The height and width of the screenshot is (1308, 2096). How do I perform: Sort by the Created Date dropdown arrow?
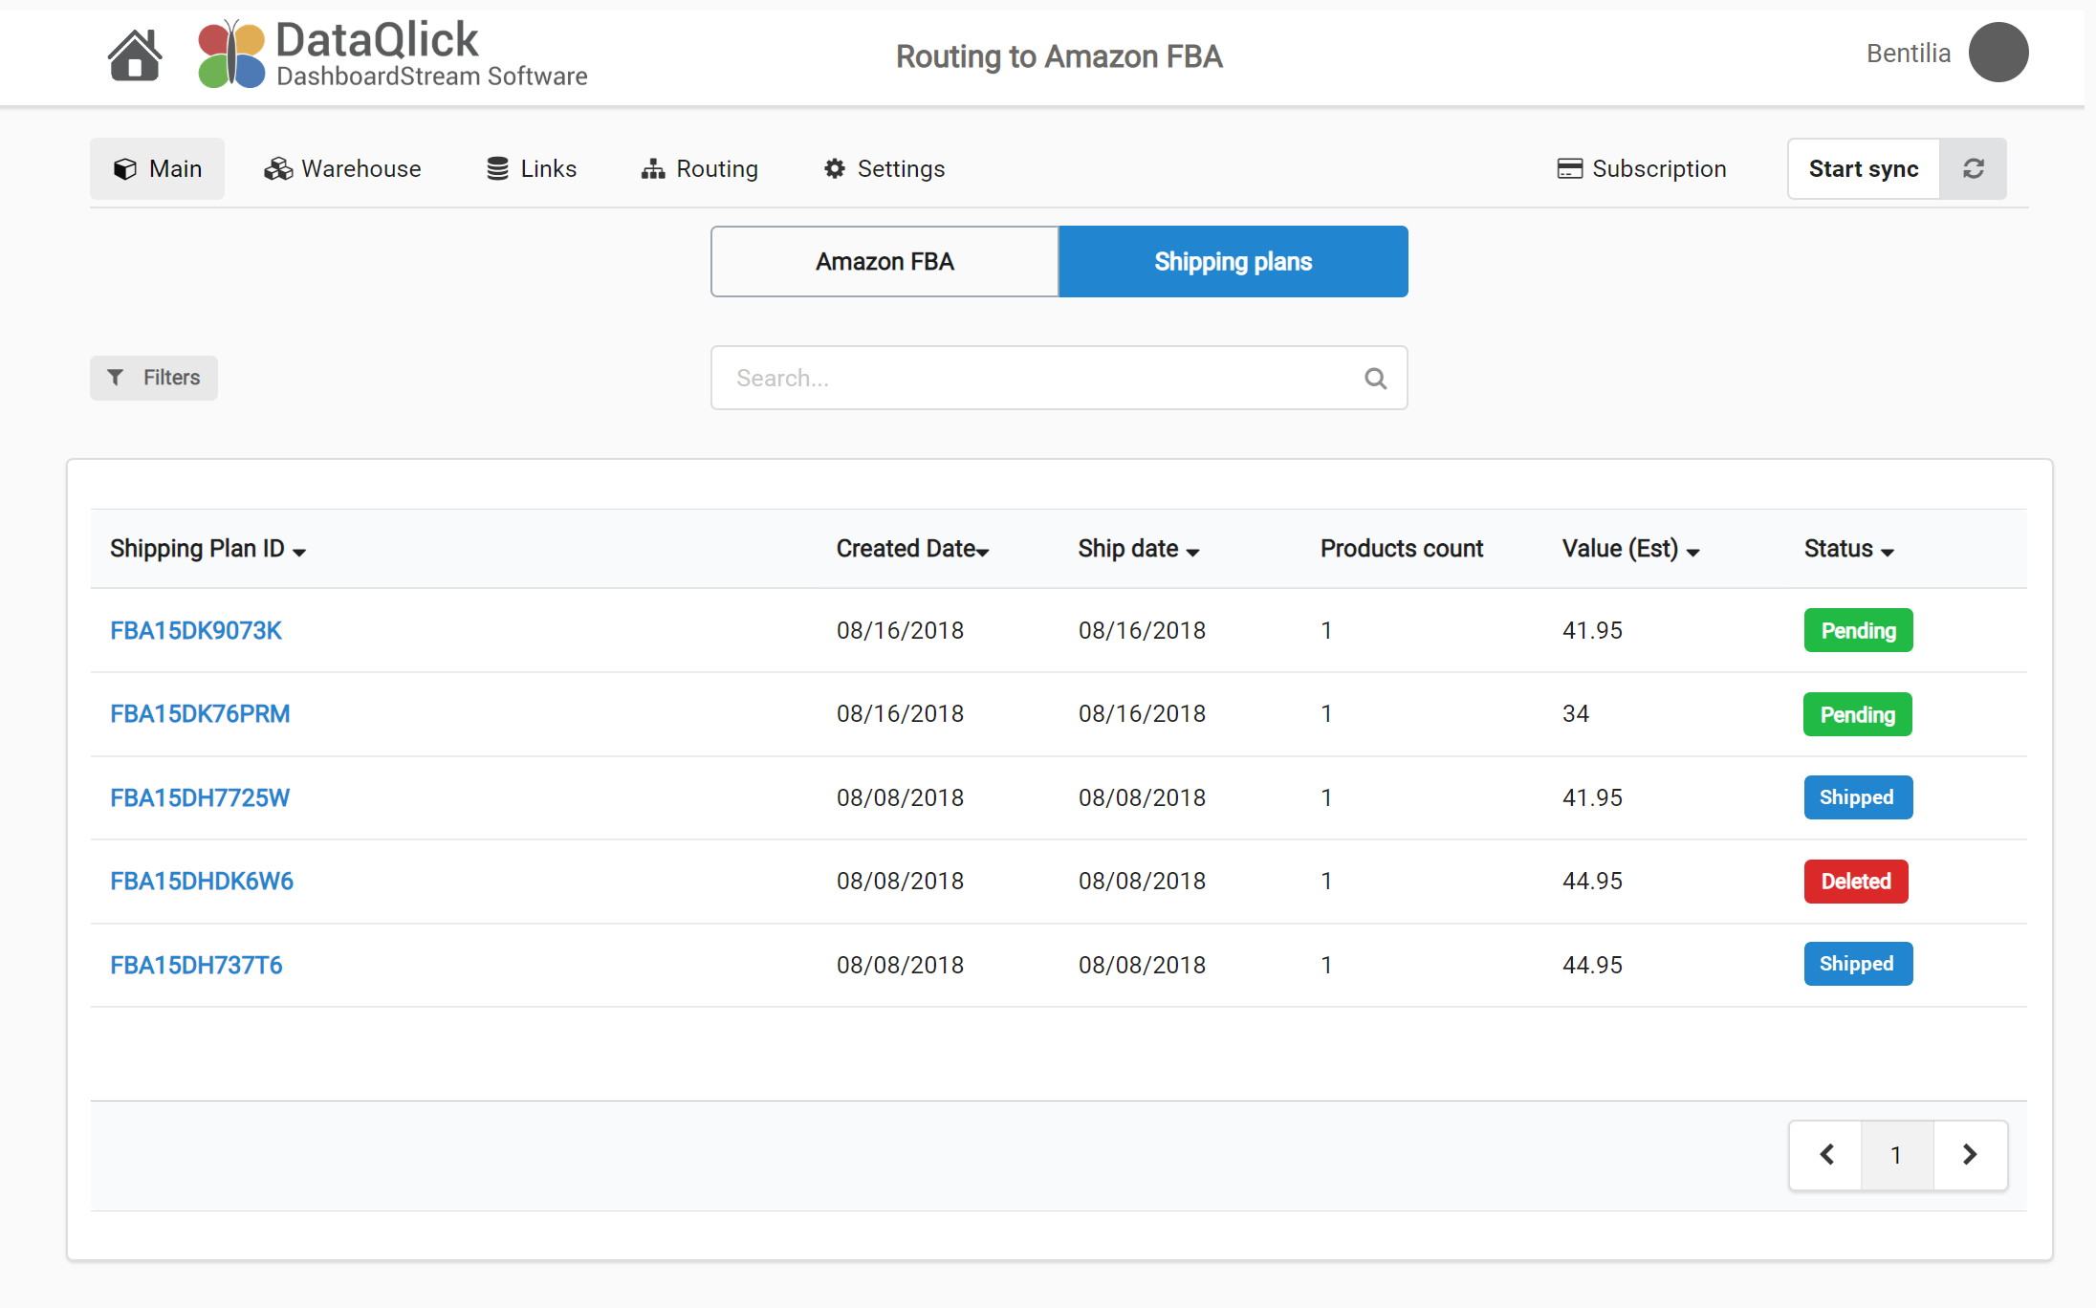[985, 551]
